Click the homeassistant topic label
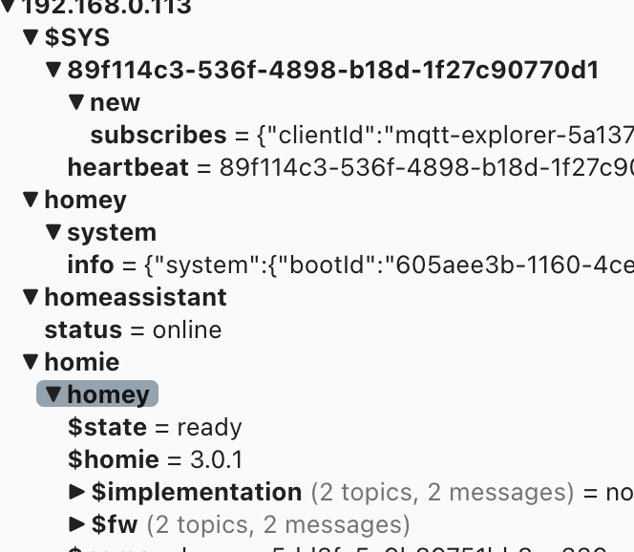This screenshot has width=634, height=552. [136, 297]
